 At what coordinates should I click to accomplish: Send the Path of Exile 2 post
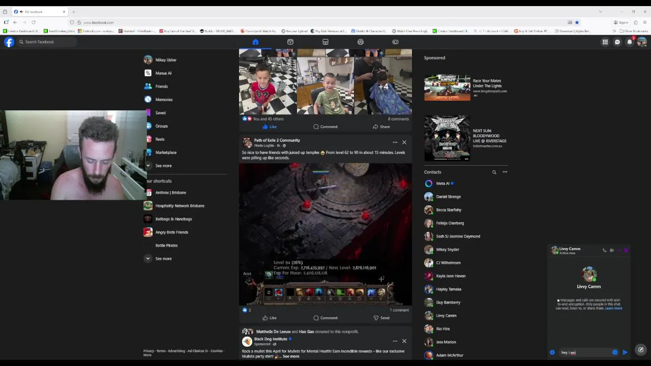(381, 318)
